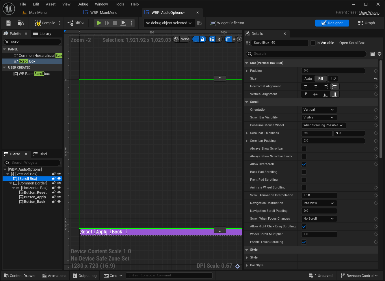Click the Details search field
This screenshot has width=385, height=281.
(x=306, y=54)
